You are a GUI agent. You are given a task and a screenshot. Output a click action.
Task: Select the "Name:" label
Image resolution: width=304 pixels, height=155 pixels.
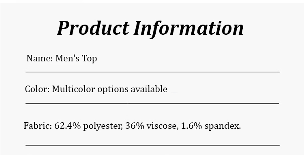[40, 58]
